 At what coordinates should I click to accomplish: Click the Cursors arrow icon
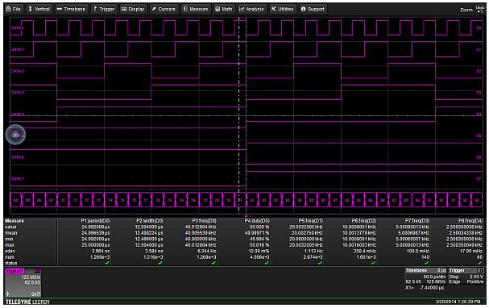pyautogui.click(x=154, y=9)
